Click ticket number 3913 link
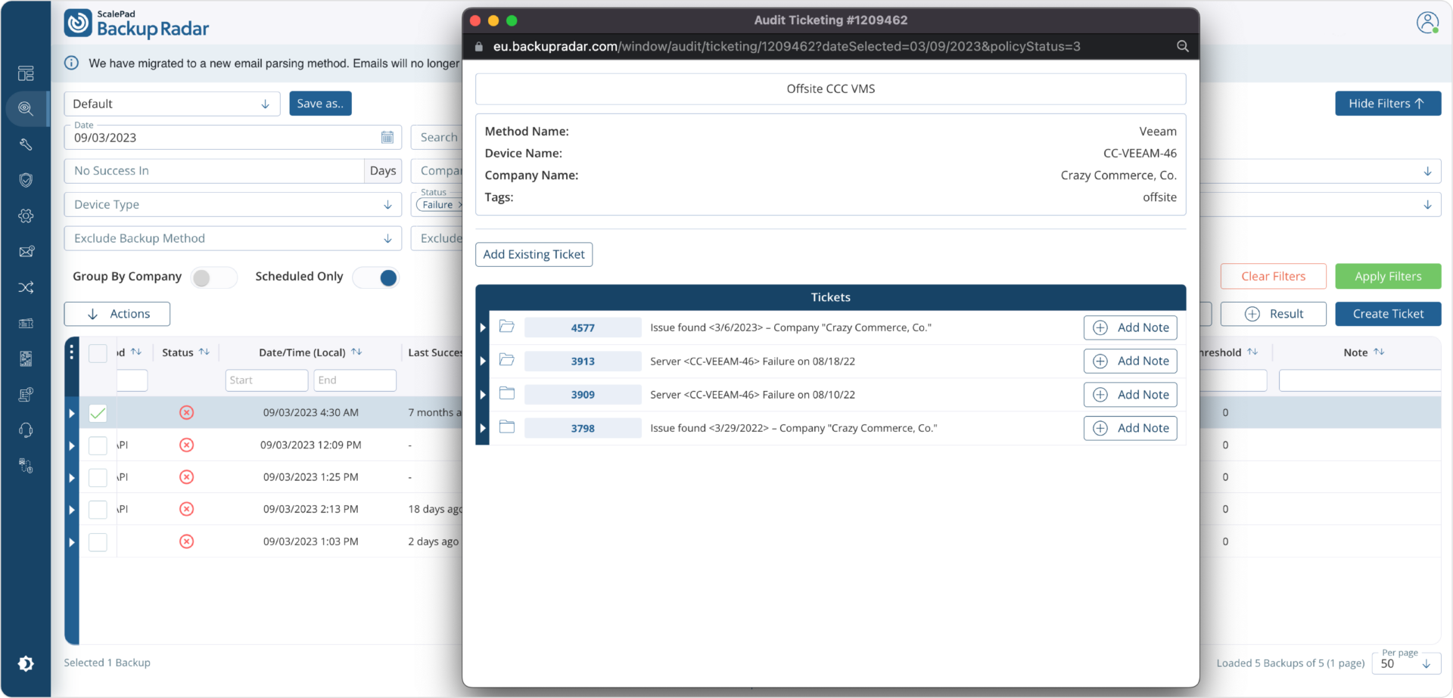Viewport: 1453px width, 698px height. (x=583, y=361)
